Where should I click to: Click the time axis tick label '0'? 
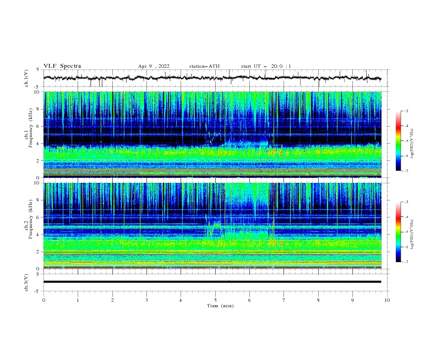point(43,300)
